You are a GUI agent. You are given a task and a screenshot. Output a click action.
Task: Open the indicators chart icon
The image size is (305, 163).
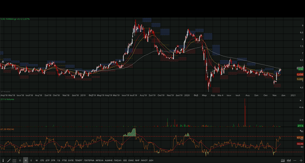[x=283, y=160]
